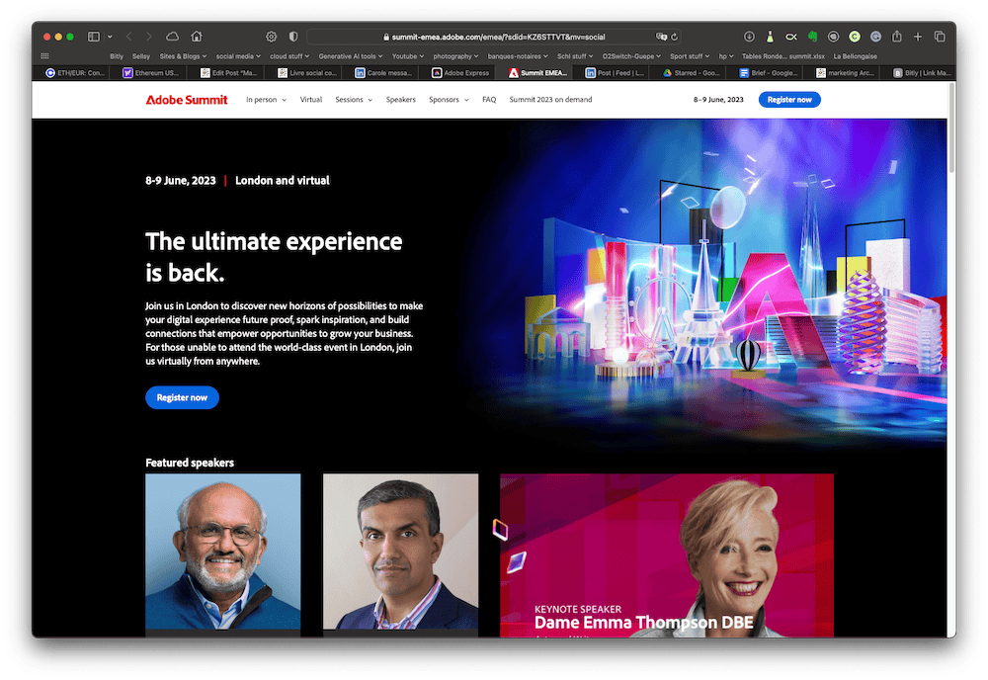Open the FAQ nav link

(489, 100)
